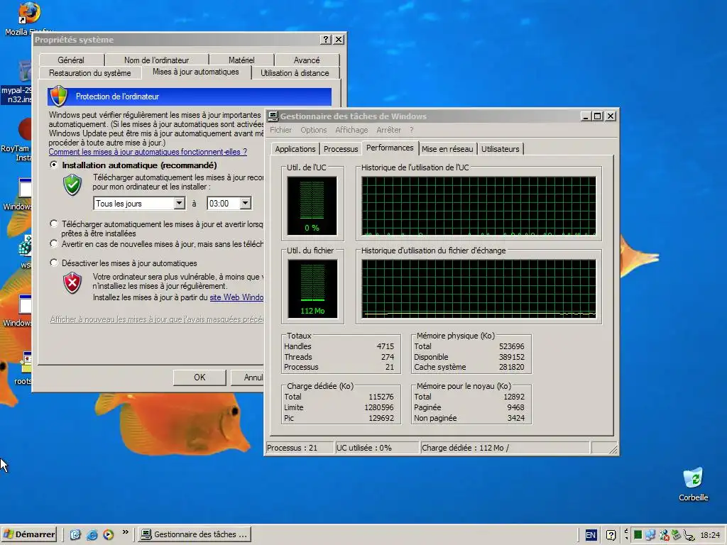Click OK in Propriétés système
Screen dimensions: 727x545
point(199,378)
